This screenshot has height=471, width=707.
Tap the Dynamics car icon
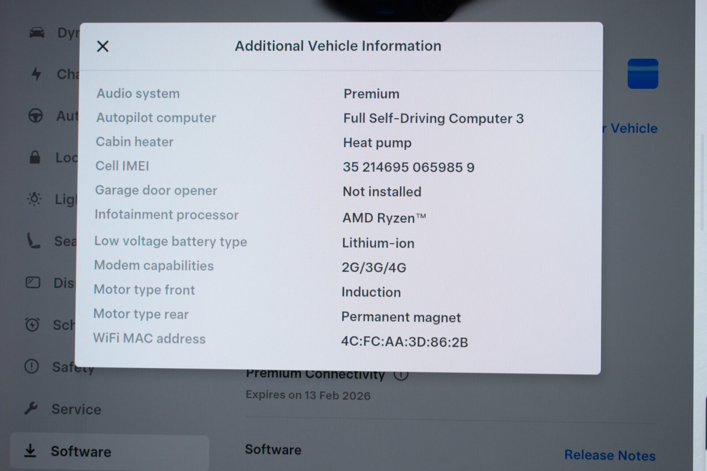[37, 33]
